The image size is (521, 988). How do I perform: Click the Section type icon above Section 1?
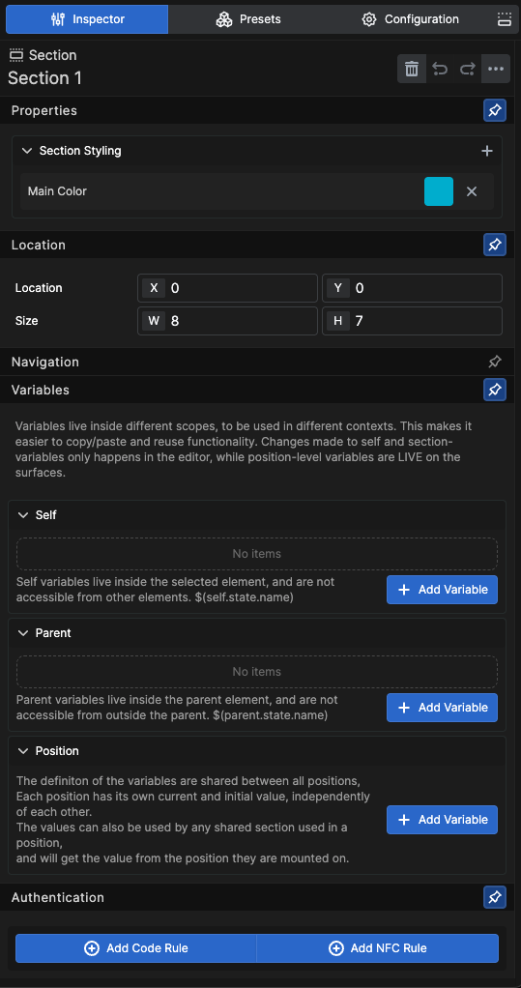tap(16, 55)
